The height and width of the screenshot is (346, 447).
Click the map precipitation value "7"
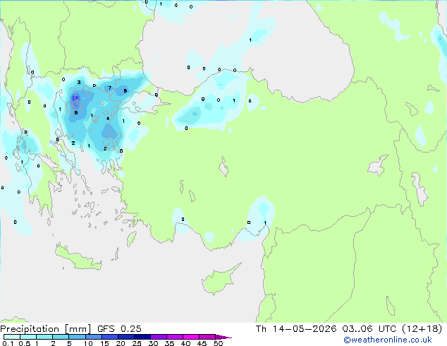(110, 88)
